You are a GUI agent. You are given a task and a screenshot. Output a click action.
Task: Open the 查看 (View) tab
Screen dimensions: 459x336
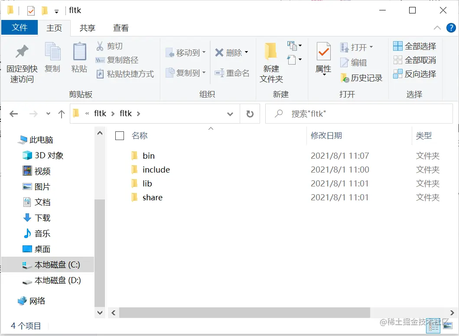tap(120, 28)
